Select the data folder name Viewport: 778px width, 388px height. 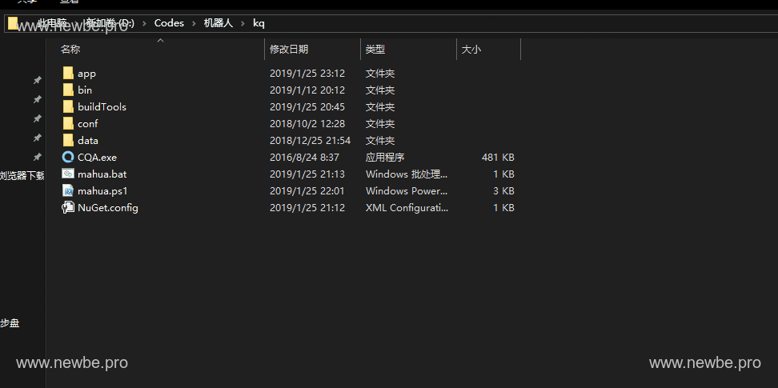[x=88, y=141]
